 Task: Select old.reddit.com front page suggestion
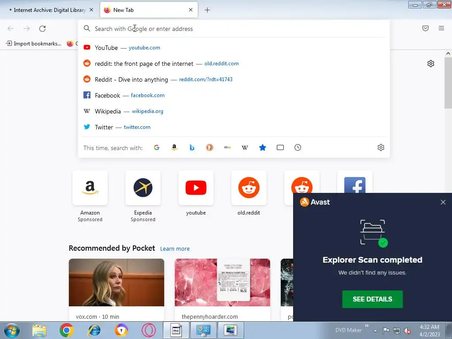[234, 64]
